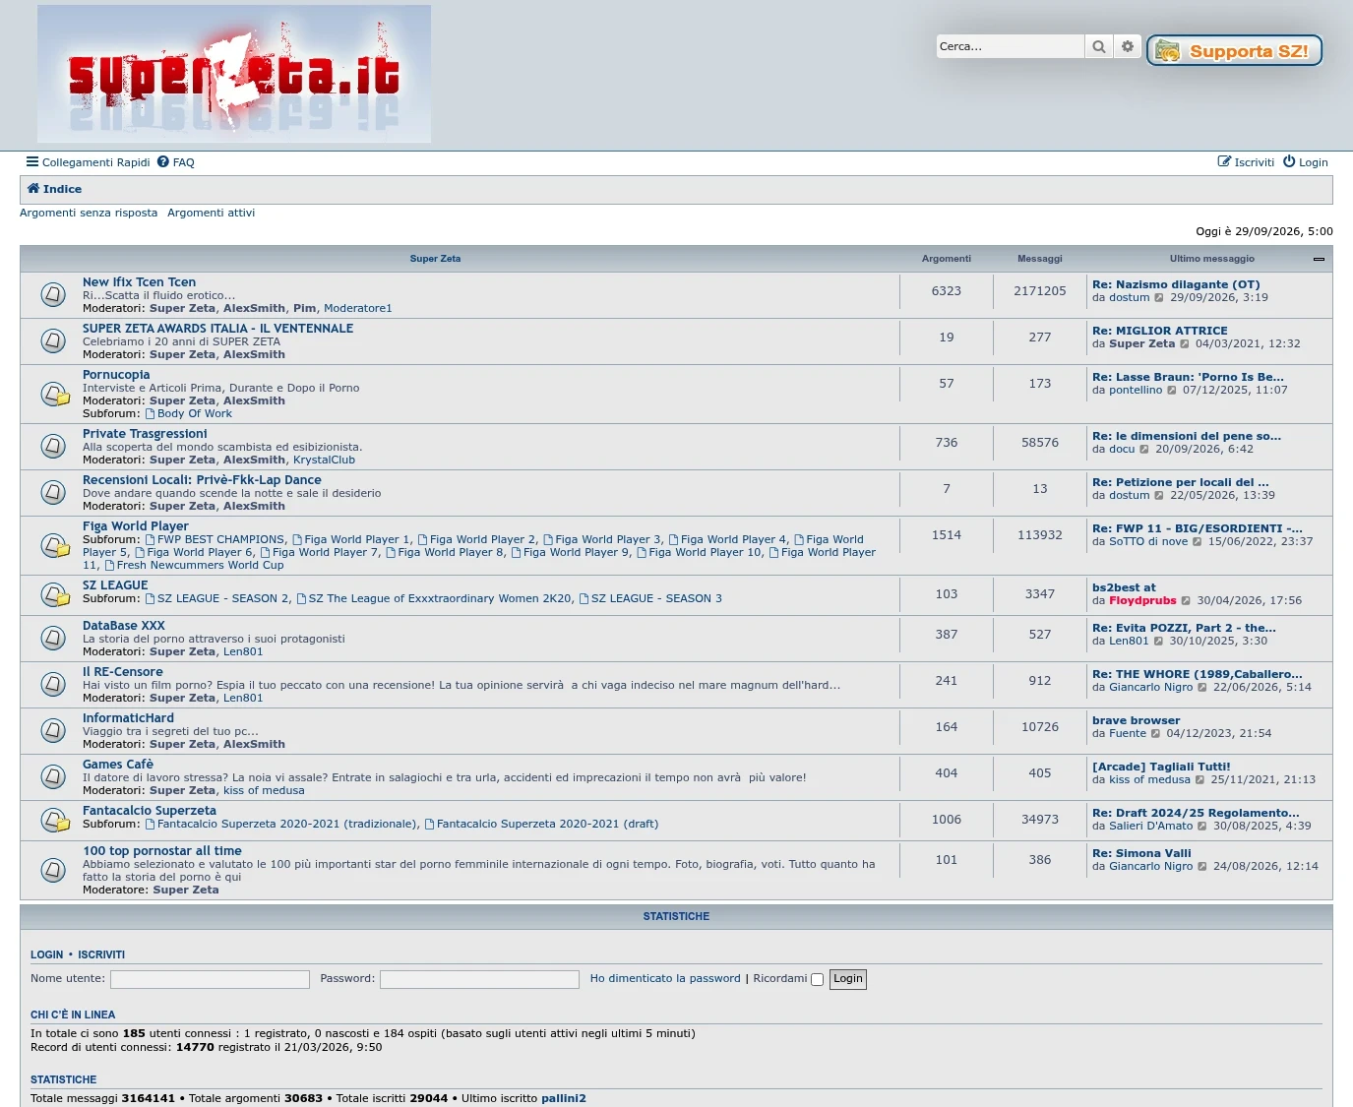This screenshot has width=1353, height=1107.
Task: Open Collegamenti Rapidi menu
Action: 89,162
